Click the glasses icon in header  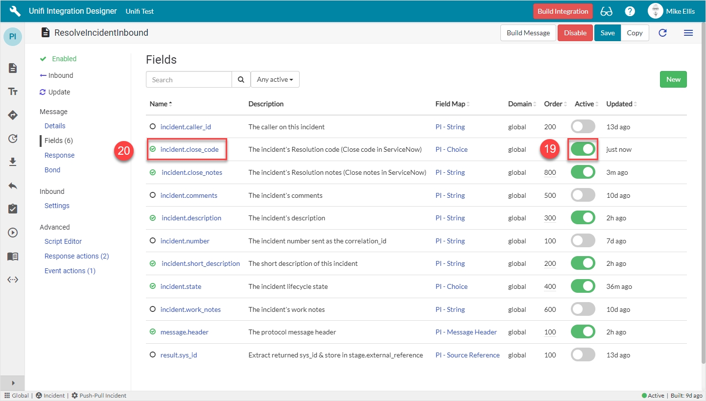point(606,11)
